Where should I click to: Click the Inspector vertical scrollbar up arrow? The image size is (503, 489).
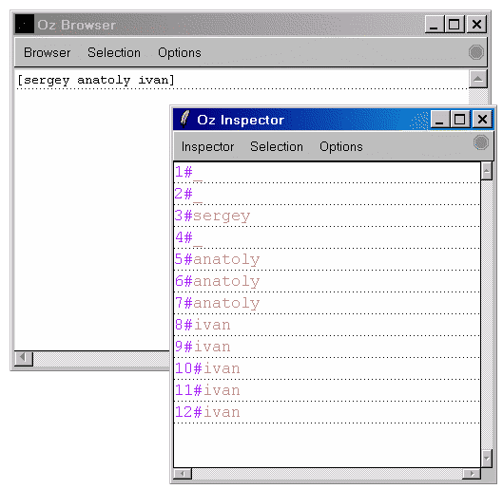487,171
